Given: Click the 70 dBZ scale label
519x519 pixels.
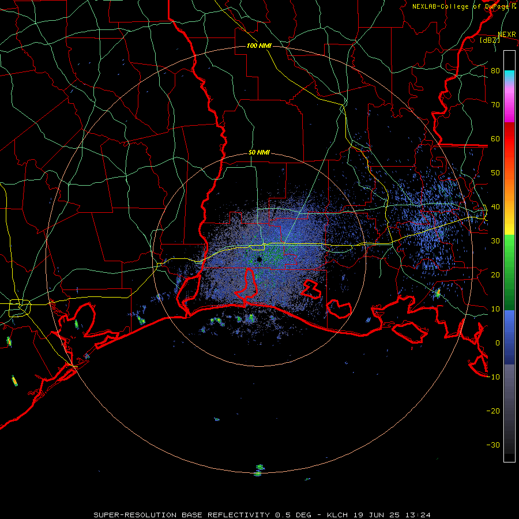Looking at the screenshot, I should click(x=495, y=105).
